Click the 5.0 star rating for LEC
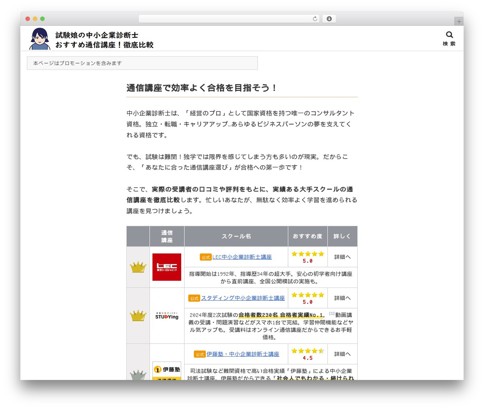Screen dimensions: 484x409 307,257
